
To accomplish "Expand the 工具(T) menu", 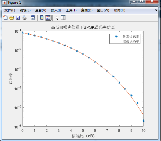I will click(x=71, y=10).
